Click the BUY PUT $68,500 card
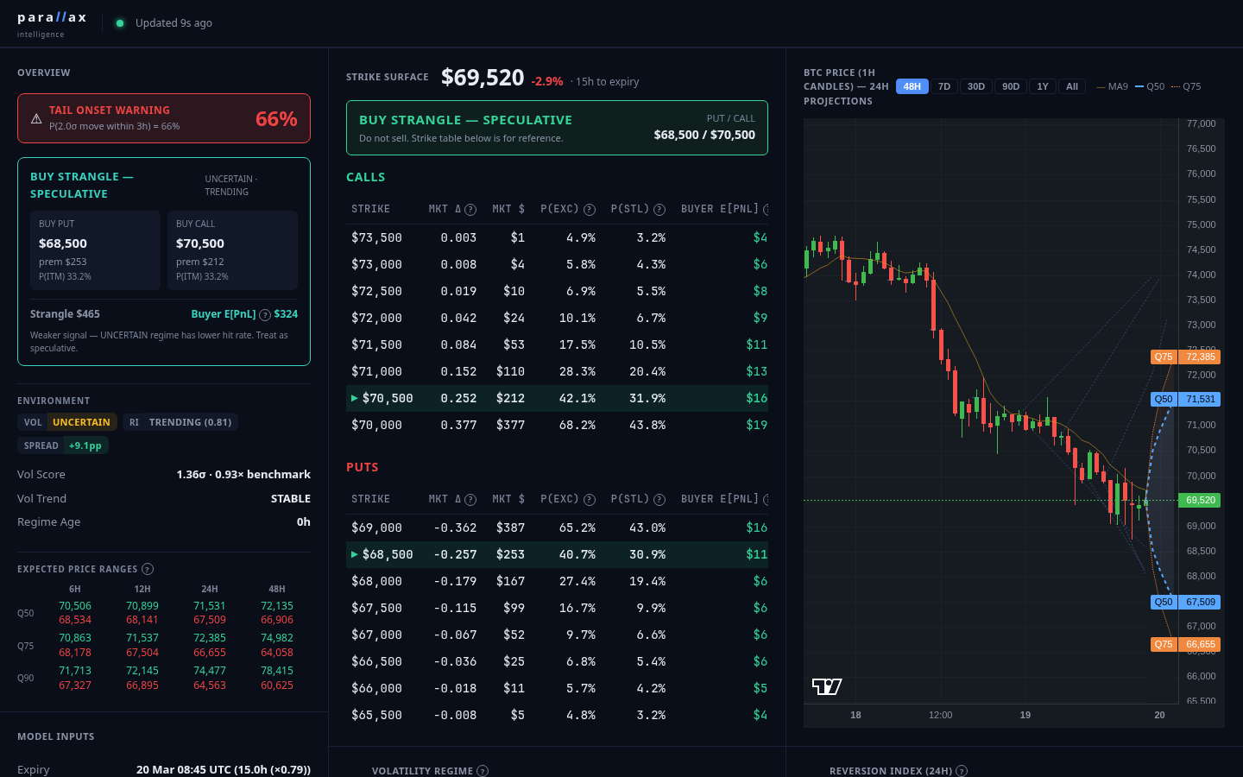This screenshot has width=1243, height=777. [95, 250]
